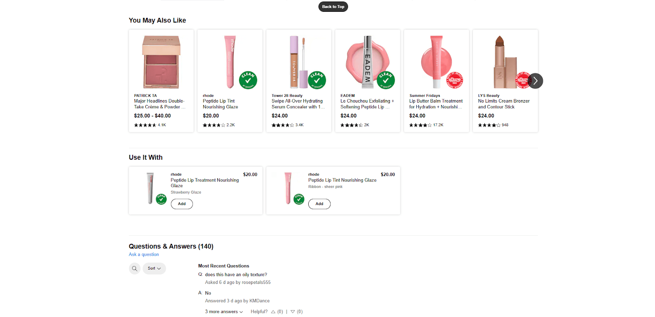The image size is (655, 317).
Task: Click the search magnifier in Questions & Answers
Action: (x=135, y=268)
